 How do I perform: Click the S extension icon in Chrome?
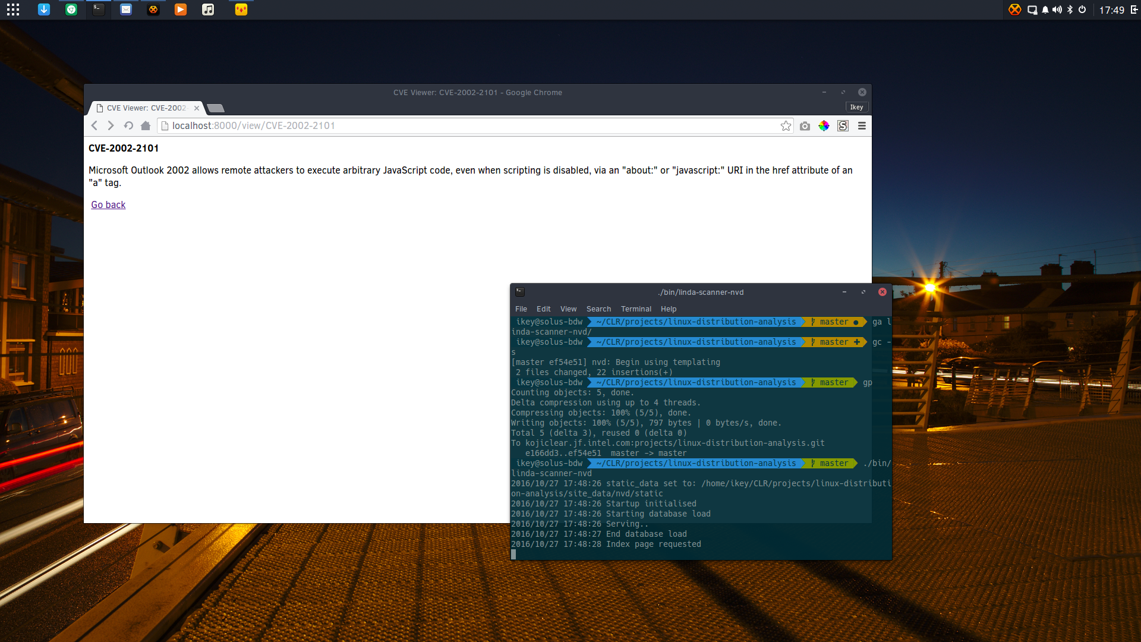(x=843, y=125)
